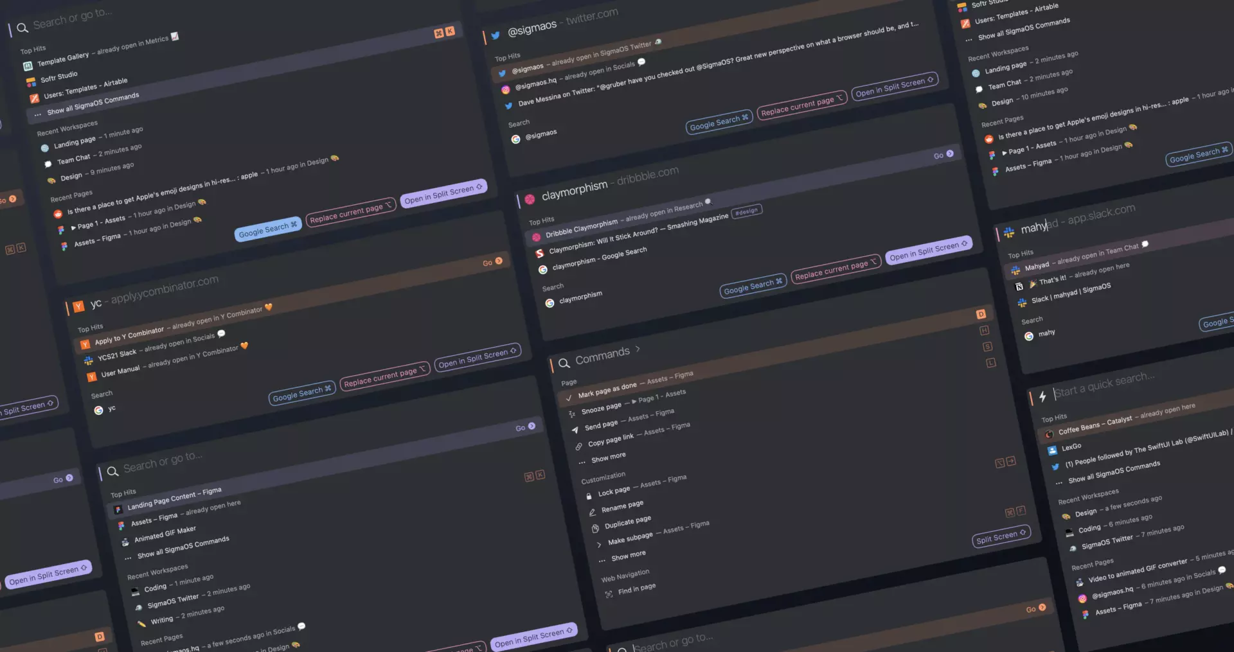Click Google Search button in the yc panel
The image size is (1234, 652).
(x=301, y=393)
